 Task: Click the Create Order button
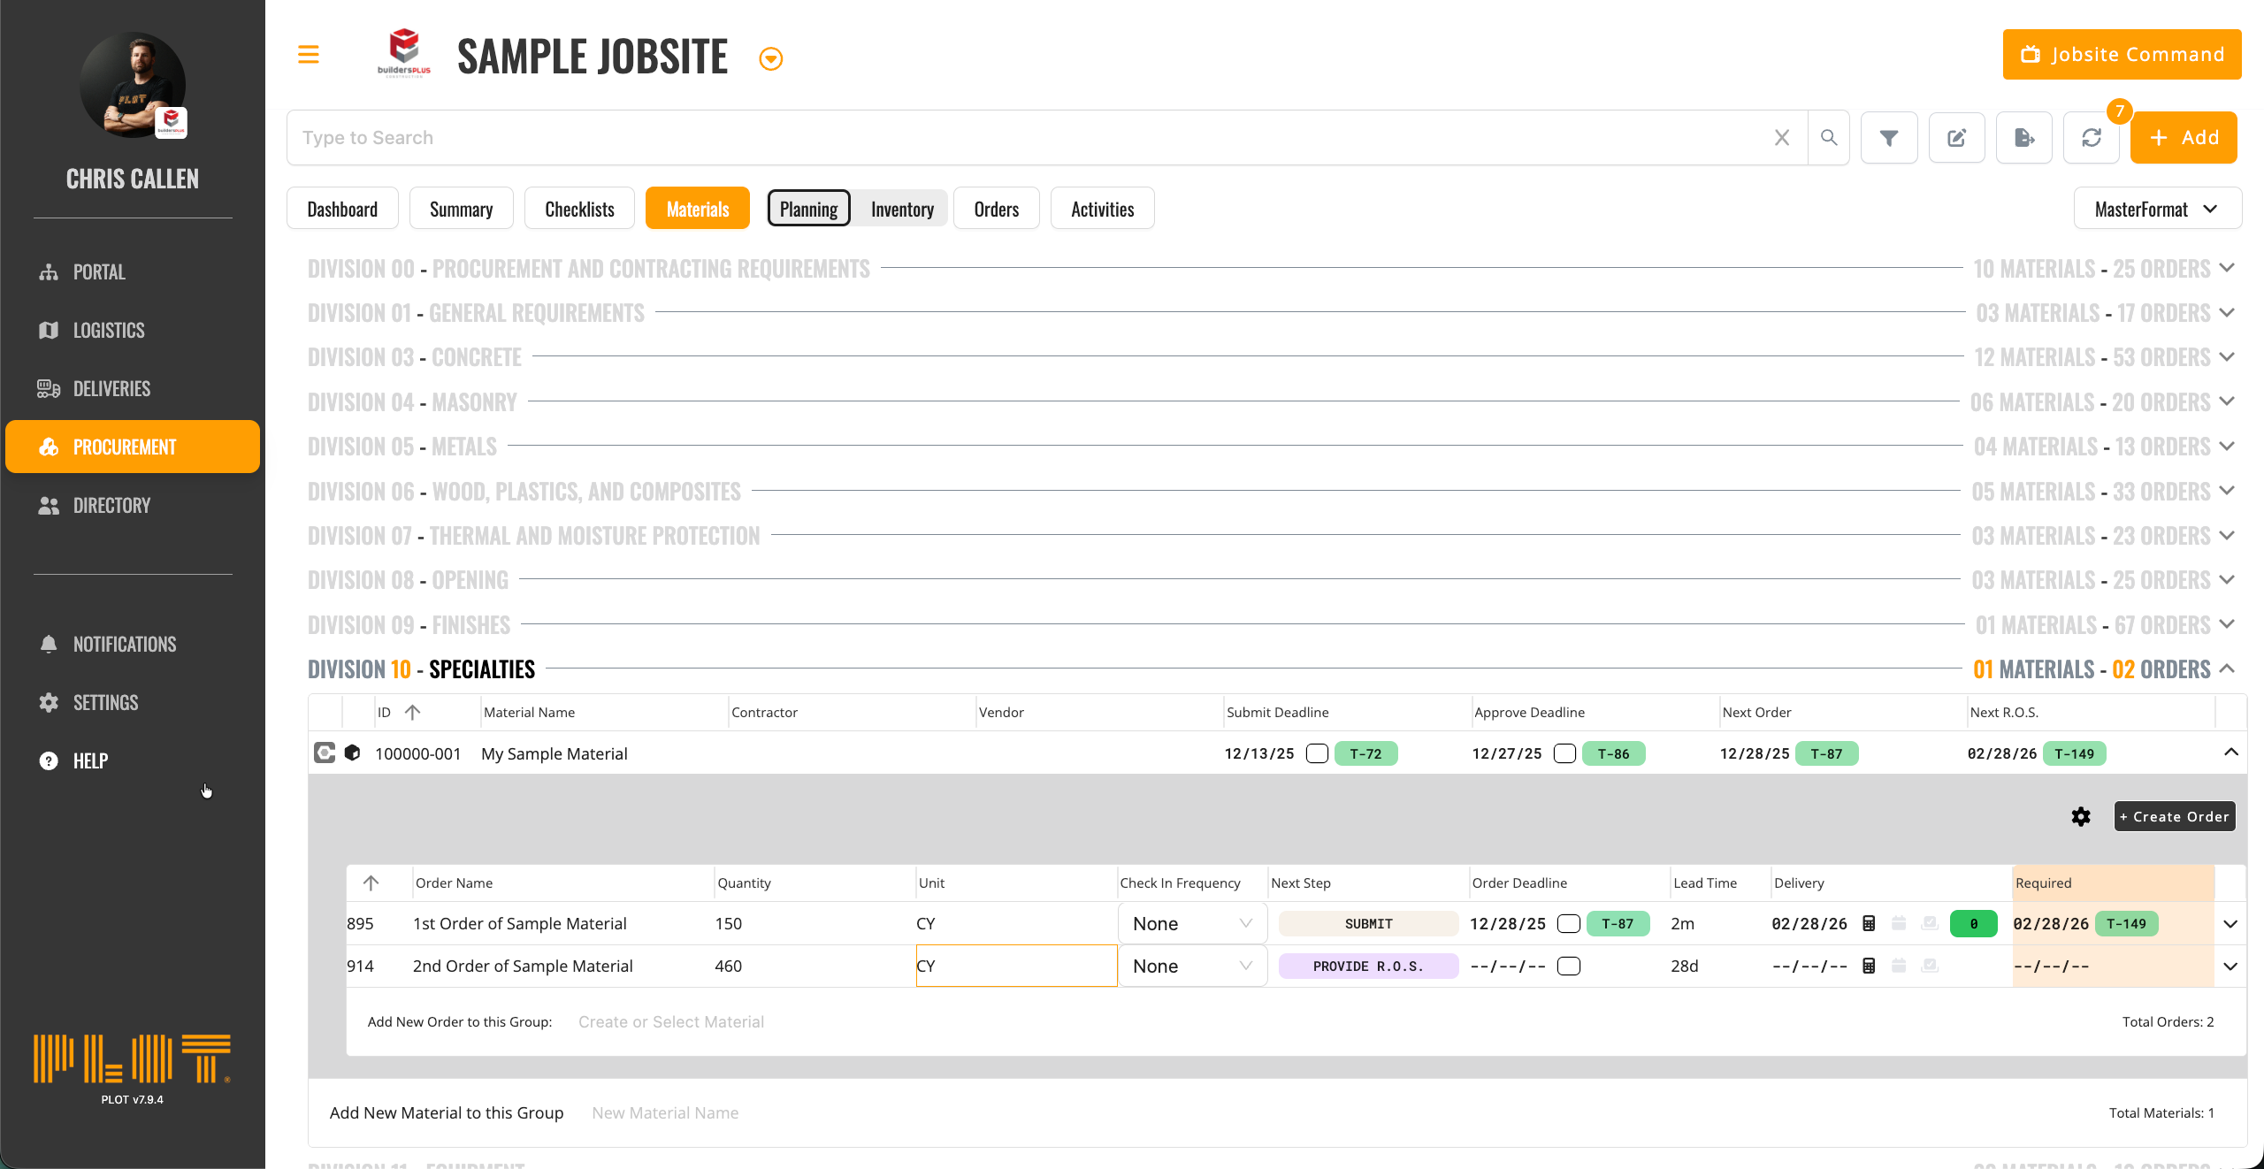point(2174,816)
